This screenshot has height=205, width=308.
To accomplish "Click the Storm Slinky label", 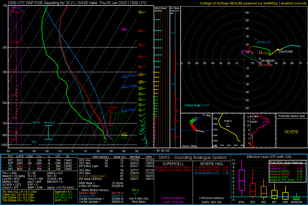I will (x=189, y=146).
